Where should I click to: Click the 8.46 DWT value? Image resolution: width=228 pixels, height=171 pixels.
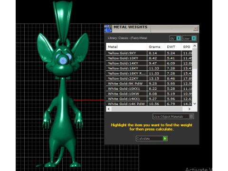(x=171, y=78)
